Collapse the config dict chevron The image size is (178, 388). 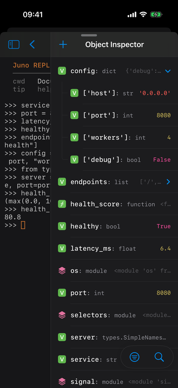pos(168,71)
